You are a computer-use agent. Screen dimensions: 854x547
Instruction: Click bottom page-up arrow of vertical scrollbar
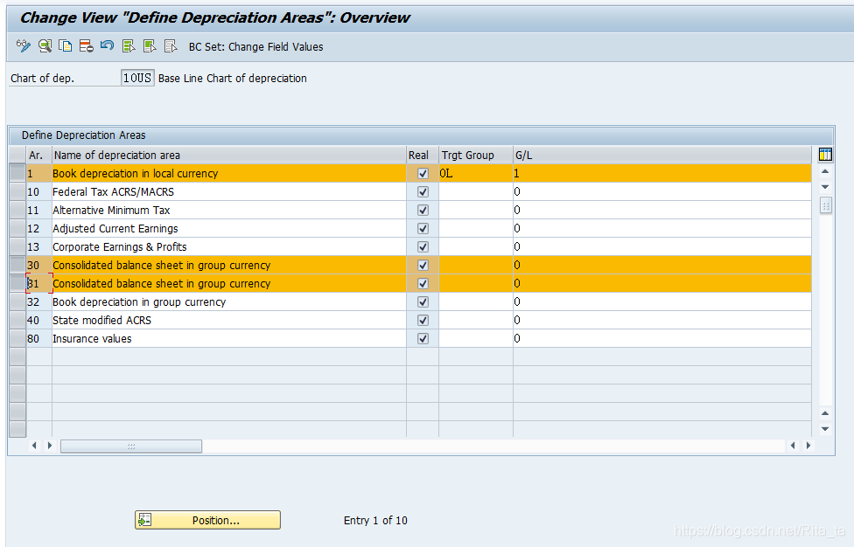pyautogui.click(x=825, y=413)
